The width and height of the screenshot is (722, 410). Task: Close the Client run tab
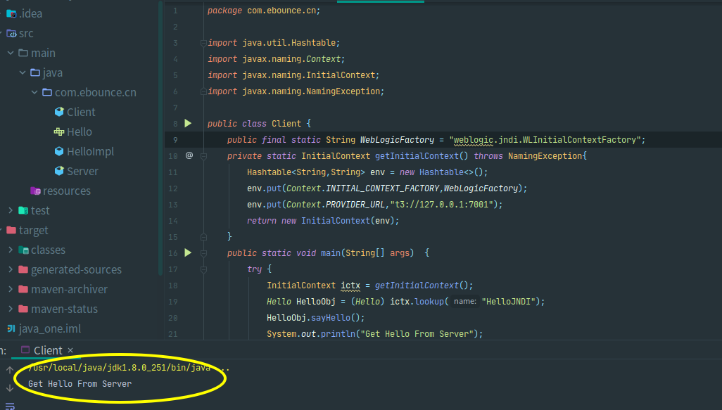pyautogui.click(x=70, y=350)
